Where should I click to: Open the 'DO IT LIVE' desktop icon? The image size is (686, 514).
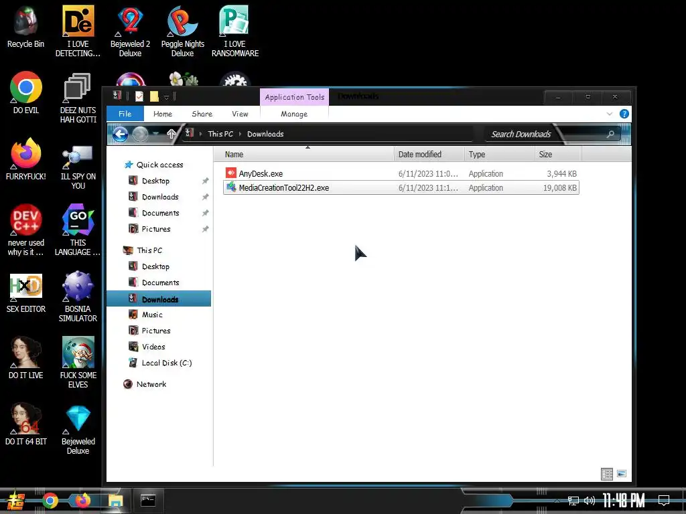click(26, 357)
